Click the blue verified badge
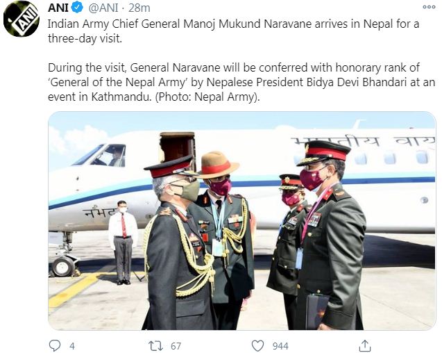 [x=77, y=8]
